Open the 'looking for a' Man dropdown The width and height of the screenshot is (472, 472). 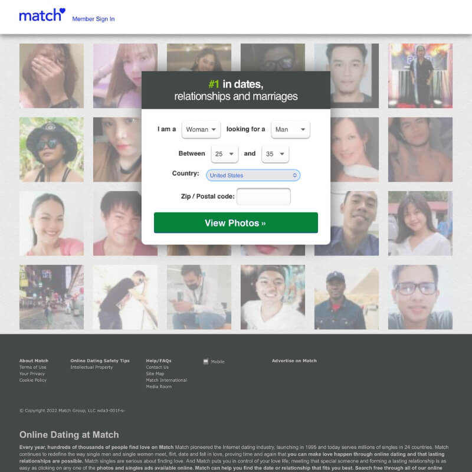coord(290,129)
